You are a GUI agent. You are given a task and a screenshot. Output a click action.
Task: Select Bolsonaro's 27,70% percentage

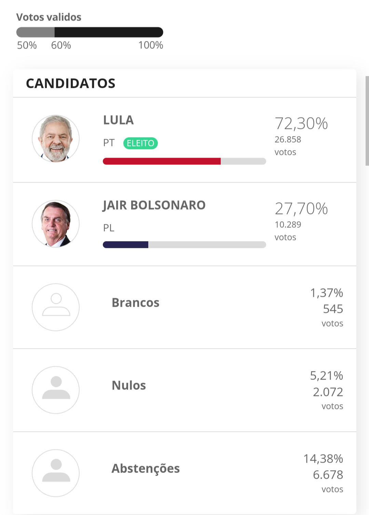pyautogui.click(x=301, y=209)
